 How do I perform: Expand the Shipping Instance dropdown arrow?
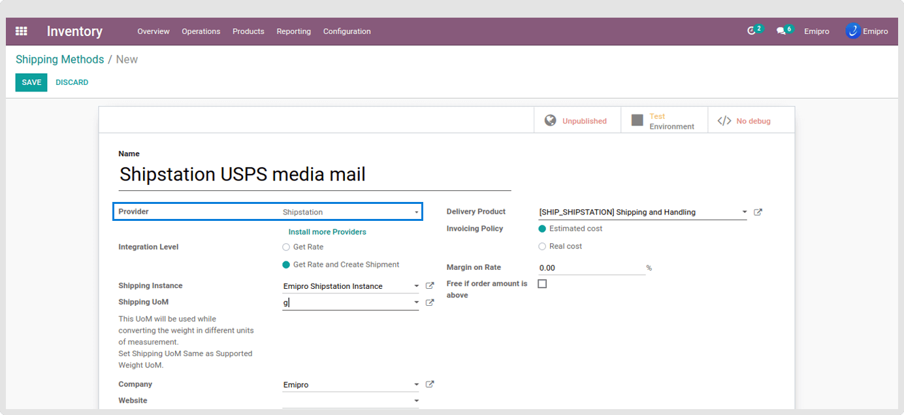(x=416, y=286)
